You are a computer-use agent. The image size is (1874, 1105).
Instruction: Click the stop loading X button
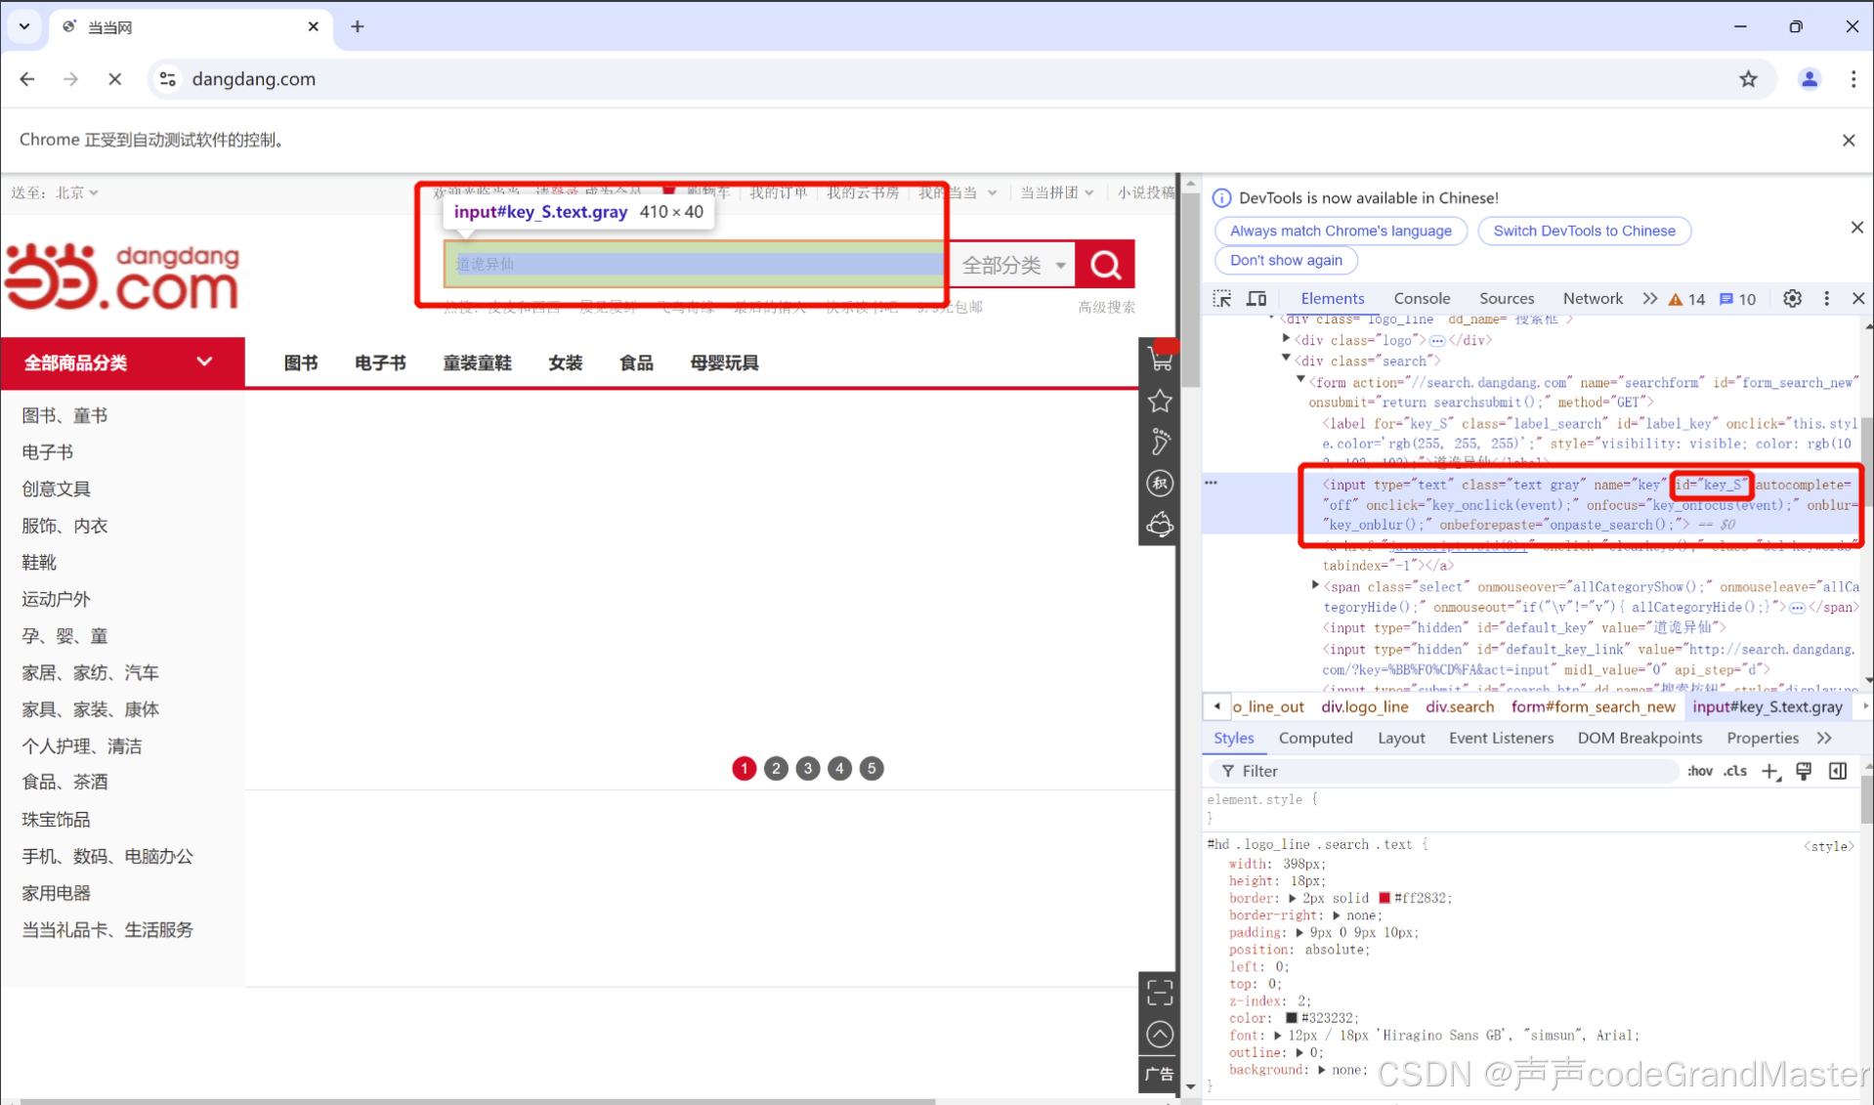point(114,79)
